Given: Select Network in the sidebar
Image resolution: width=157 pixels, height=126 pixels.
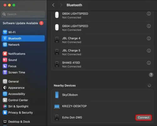Looking at the screenshot, I should click(x=23, y=45).
